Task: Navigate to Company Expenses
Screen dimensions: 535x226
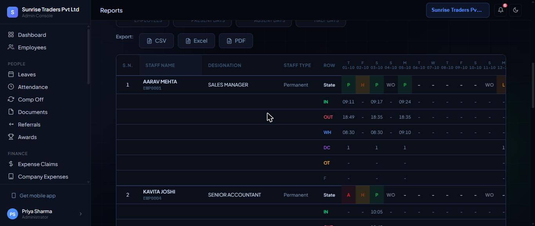Action: coord(43,177)
